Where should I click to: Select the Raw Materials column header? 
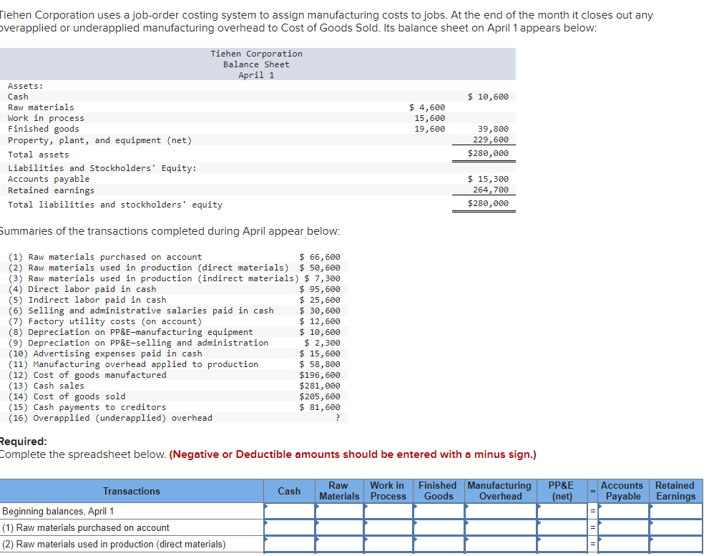[x=339, y=491]
